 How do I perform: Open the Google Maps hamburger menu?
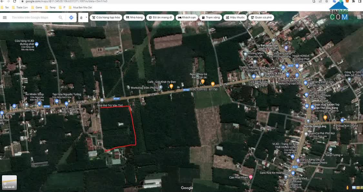5,17
